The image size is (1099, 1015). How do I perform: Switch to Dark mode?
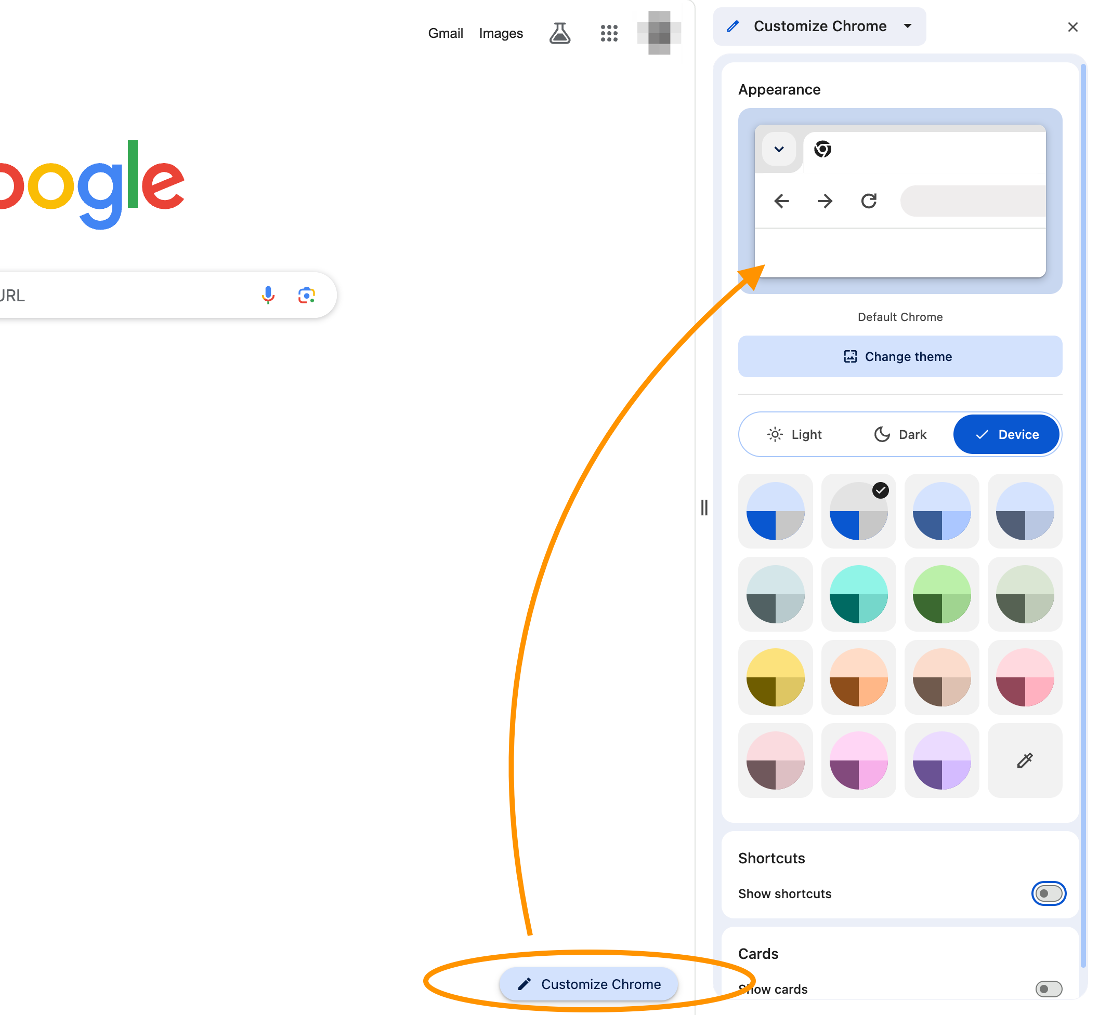899,434
